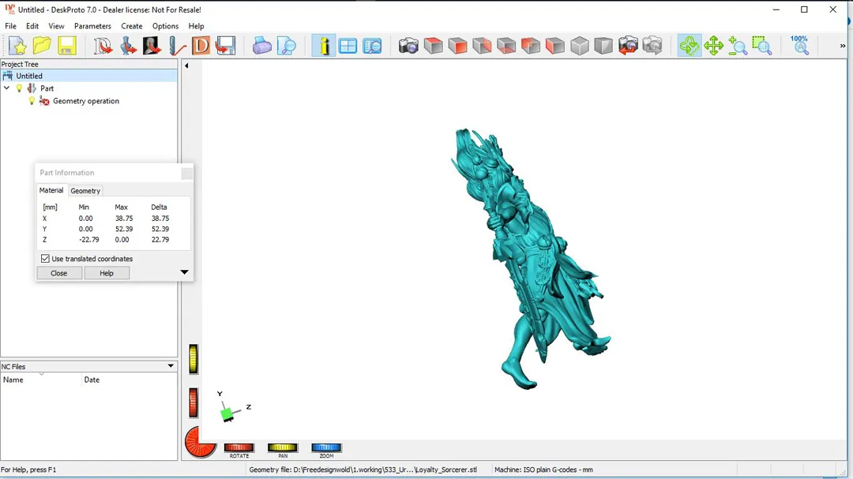The height and width of the screenshot is (479, 853).
Task: Collapse the side panel with left arrow
Action: [x=186, y=65]
